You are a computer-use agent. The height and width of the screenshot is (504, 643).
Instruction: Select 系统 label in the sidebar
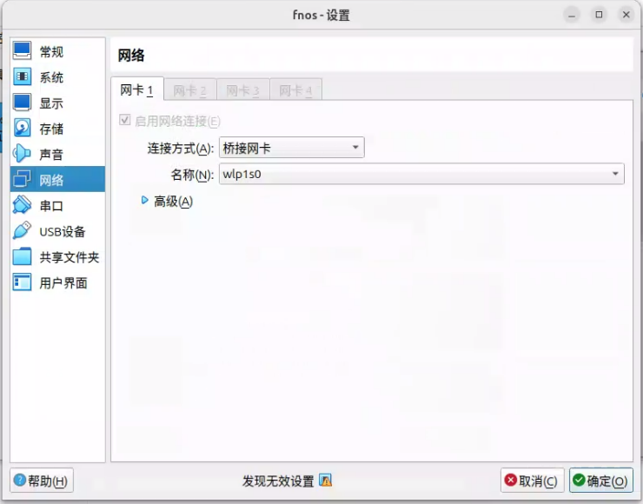[51, 77]
